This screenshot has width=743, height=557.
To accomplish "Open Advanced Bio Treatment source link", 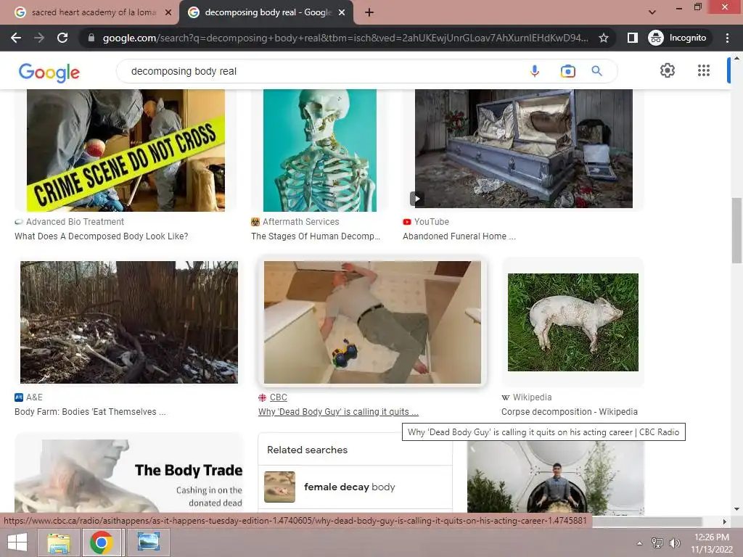I will pos(69,222).
